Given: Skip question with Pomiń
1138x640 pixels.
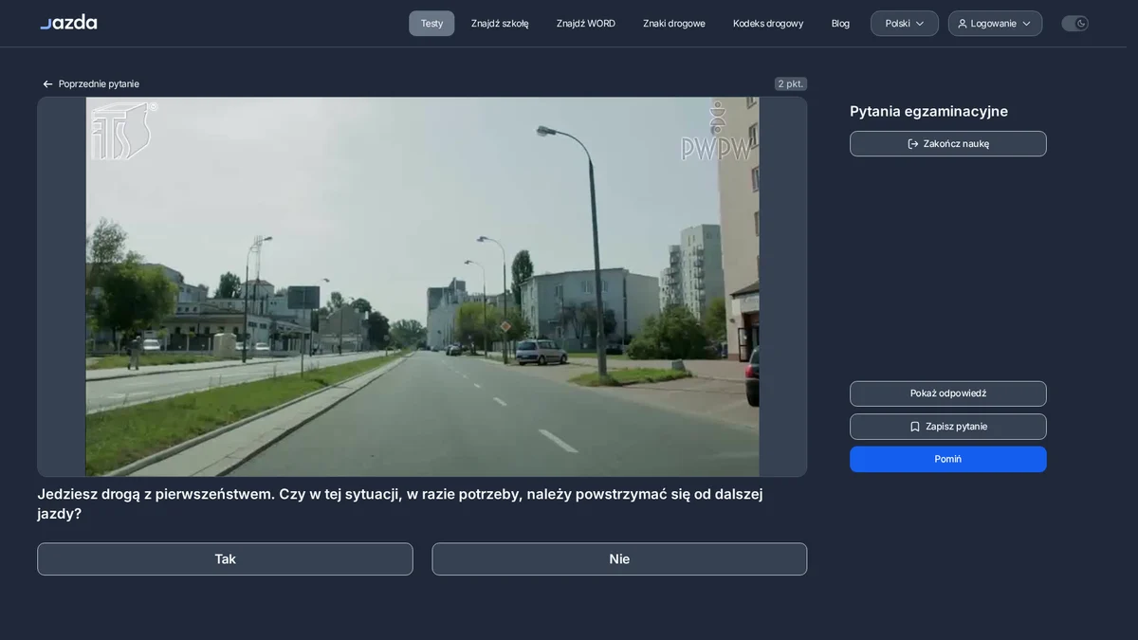Looking at the screenshot, I should 948,459.
